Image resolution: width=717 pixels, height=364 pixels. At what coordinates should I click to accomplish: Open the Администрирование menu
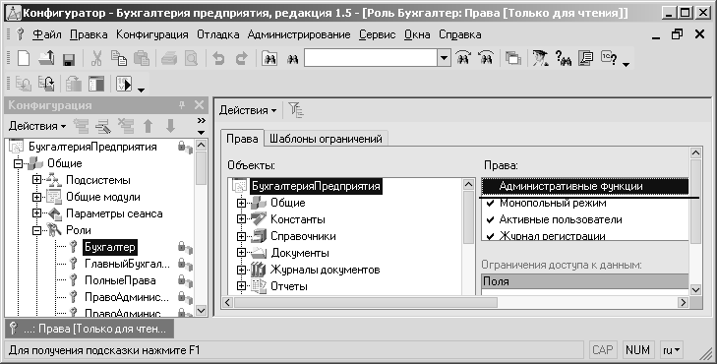tap(299, 34)
